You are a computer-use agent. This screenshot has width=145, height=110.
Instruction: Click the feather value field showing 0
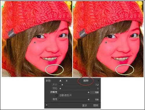point(98,89)
